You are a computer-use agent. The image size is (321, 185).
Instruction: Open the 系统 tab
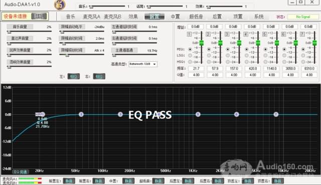point(259,17)
